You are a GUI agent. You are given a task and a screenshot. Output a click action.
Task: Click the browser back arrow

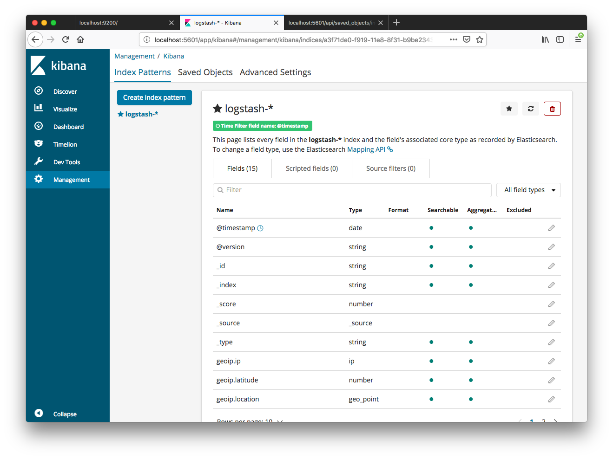(35, 39)
